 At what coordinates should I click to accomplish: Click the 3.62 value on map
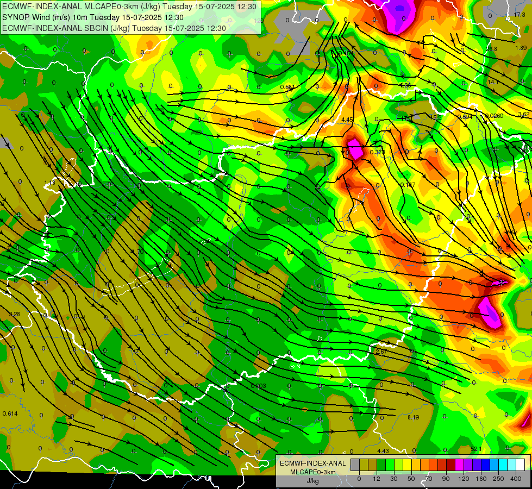point(524,114)
